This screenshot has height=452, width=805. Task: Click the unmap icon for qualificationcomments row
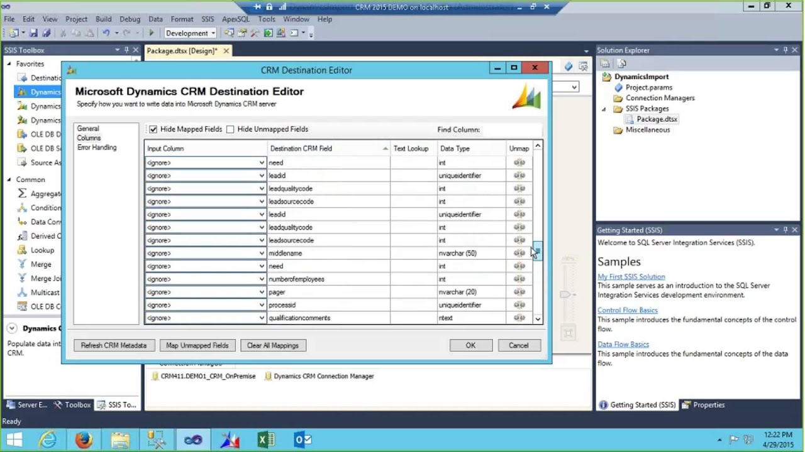pos(519,318)
